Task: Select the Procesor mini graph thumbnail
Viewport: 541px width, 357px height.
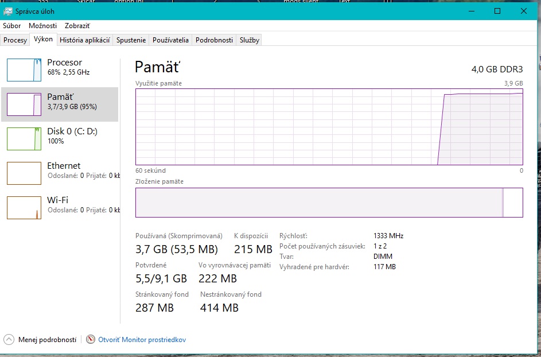Action: pyautogui.click(x=24, y=69)
